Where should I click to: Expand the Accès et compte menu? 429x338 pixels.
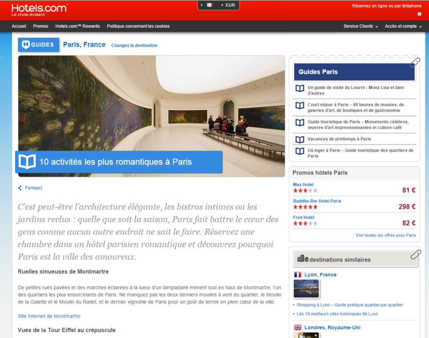[403, 26]
